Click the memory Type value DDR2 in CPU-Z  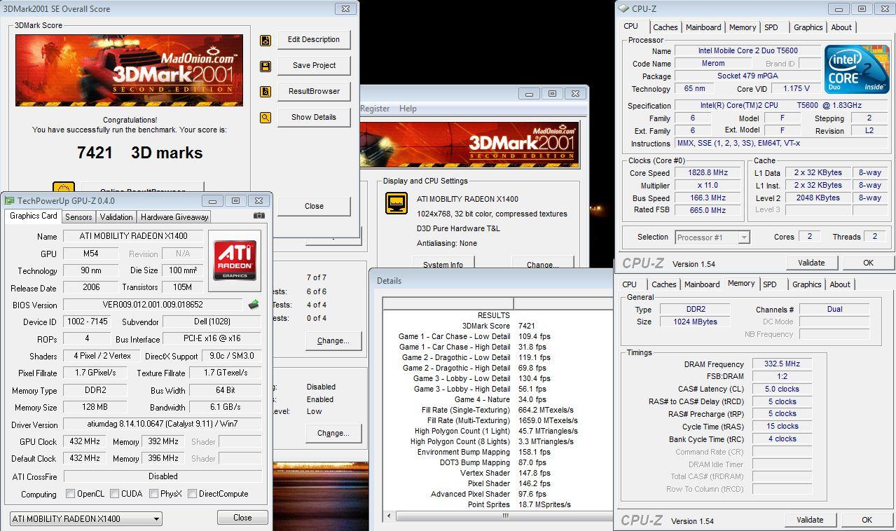(x=694, y=309)
